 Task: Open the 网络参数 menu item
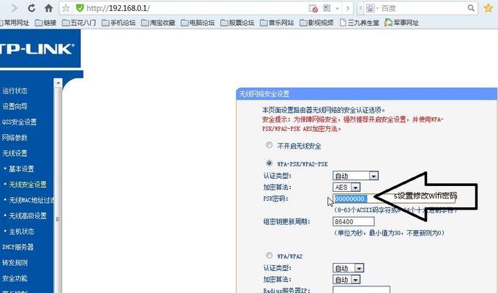[x=15, y=138]
